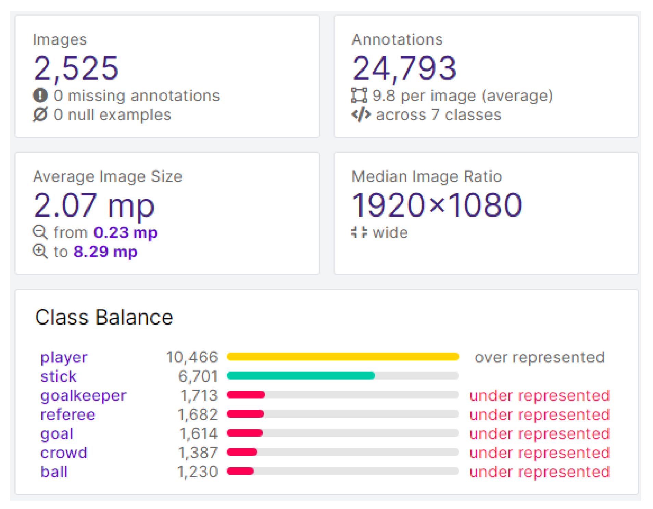Click the green stick balance bar

301,376
